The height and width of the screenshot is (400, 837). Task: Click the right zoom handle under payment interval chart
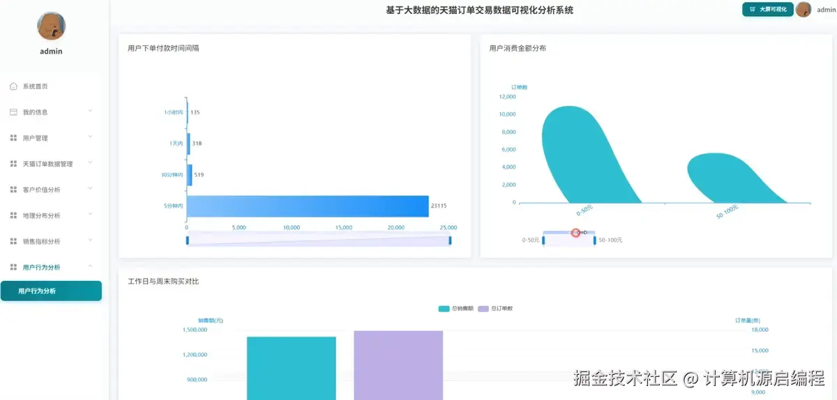450,240
